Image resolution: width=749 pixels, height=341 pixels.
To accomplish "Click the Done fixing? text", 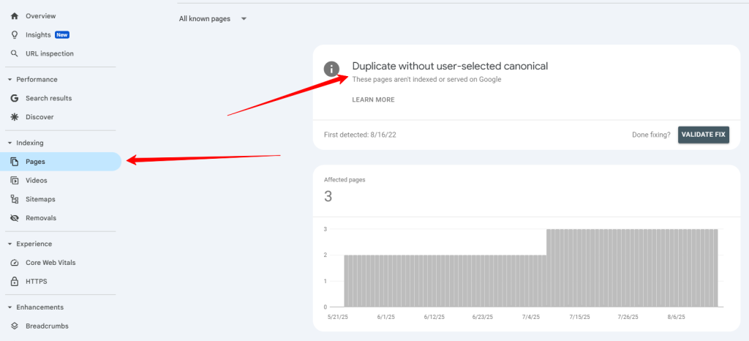I will coord(651,135).
